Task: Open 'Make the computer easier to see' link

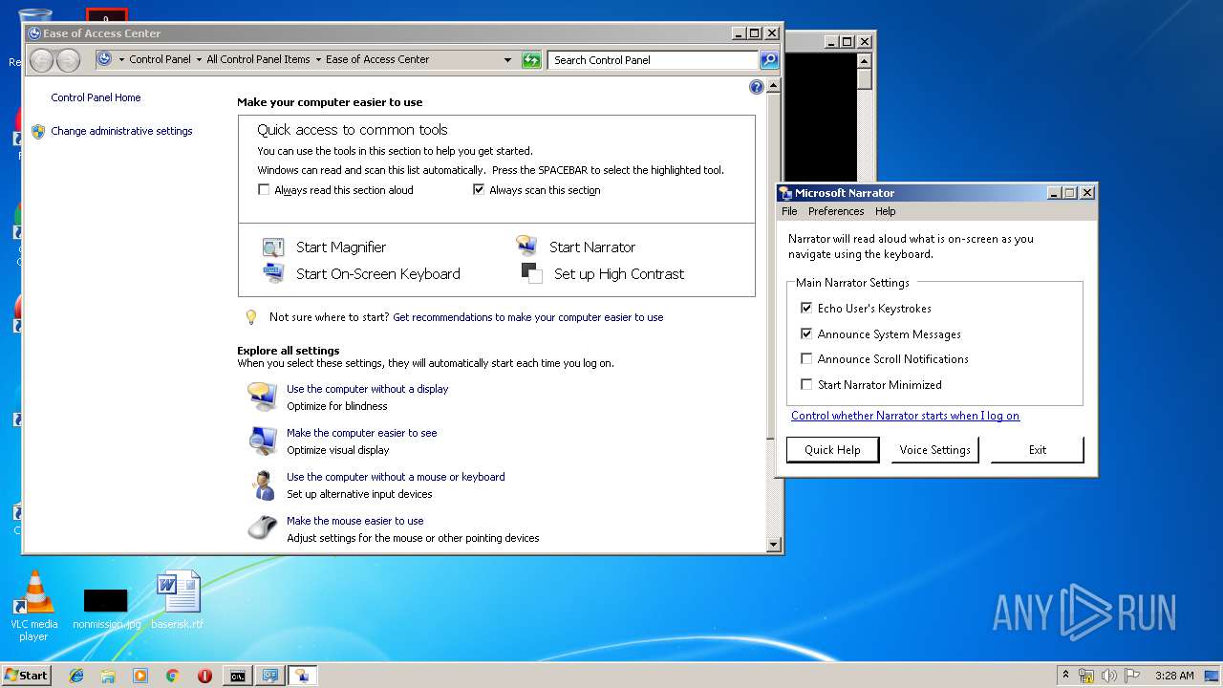Action: click(x=361, y=433)
